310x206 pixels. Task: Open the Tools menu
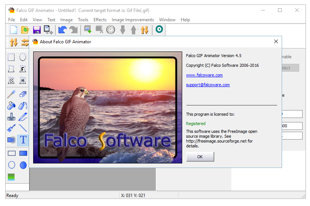[83, 20]
